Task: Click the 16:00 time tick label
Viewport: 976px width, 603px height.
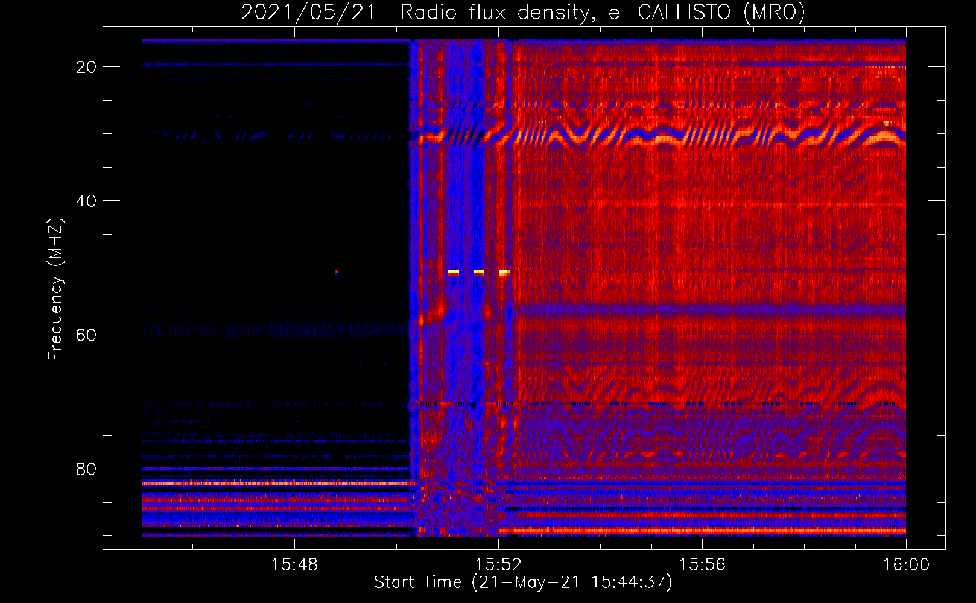Action: point(906,565)
